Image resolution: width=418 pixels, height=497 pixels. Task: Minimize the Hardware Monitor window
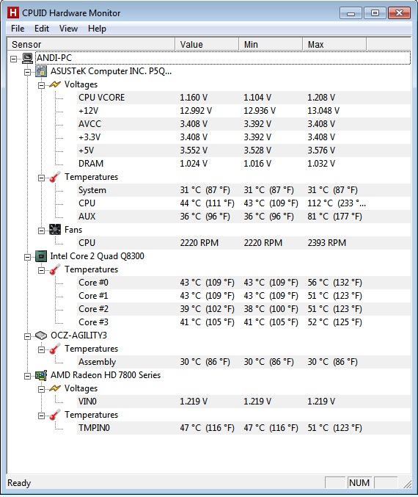351,13
